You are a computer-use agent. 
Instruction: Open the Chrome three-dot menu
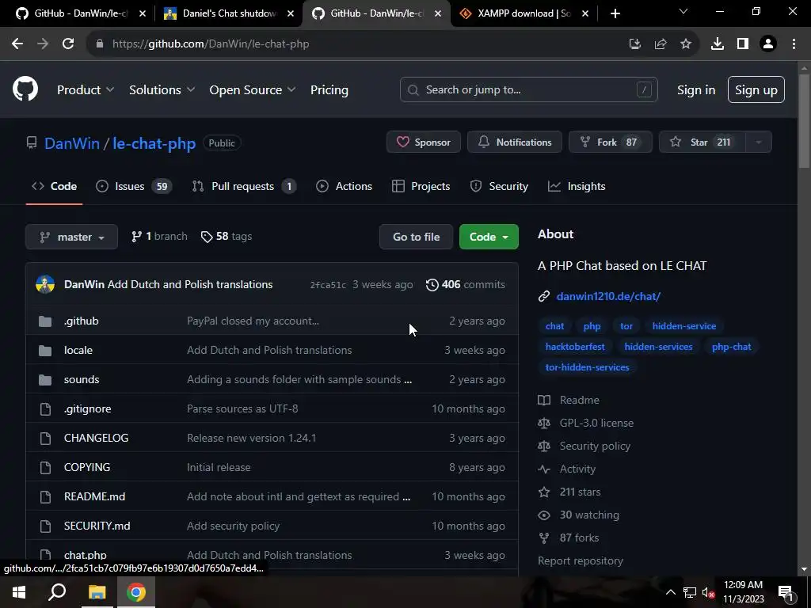click(794, 44)
